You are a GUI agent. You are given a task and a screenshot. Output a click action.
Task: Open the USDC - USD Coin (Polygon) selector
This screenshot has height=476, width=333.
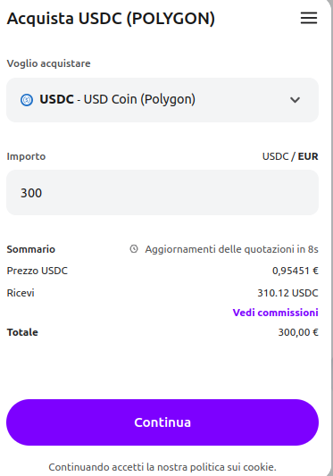[162, 100]
